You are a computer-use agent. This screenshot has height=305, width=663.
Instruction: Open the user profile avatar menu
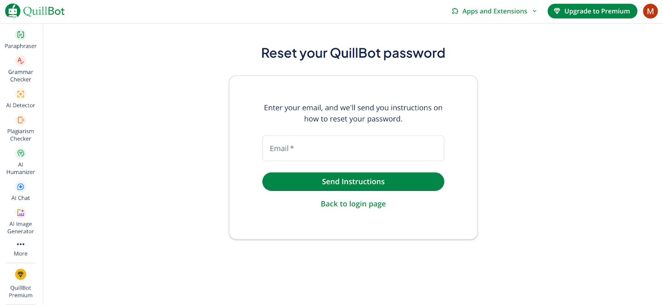650,11
